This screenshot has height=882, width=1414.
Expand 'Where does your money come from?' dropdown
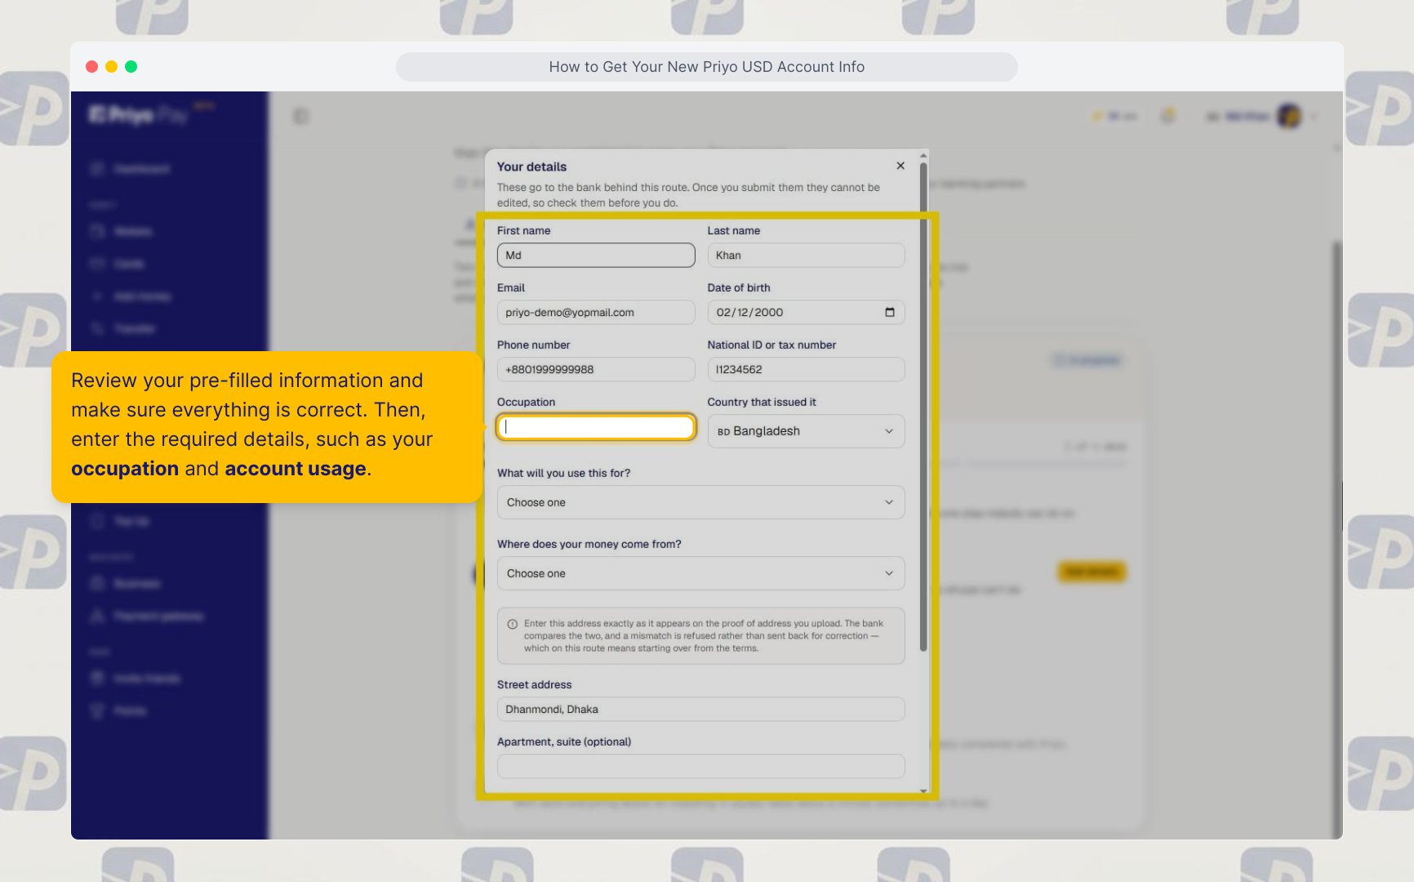[700, 573]
